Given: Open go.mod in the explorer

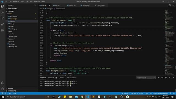Looking at the screenshot, I should (x=12, y=39).
